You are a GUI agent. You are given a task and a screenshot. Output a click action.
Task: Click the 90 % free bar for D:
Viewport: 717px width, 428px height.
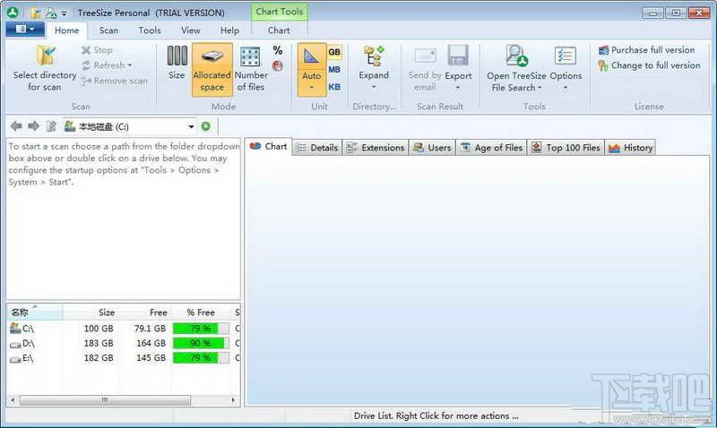click(x=201, y=343)
